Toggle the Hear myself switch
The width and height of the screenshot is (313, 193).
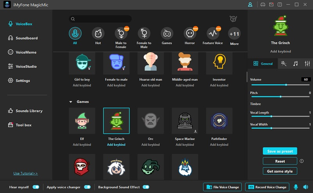[36, 187]
